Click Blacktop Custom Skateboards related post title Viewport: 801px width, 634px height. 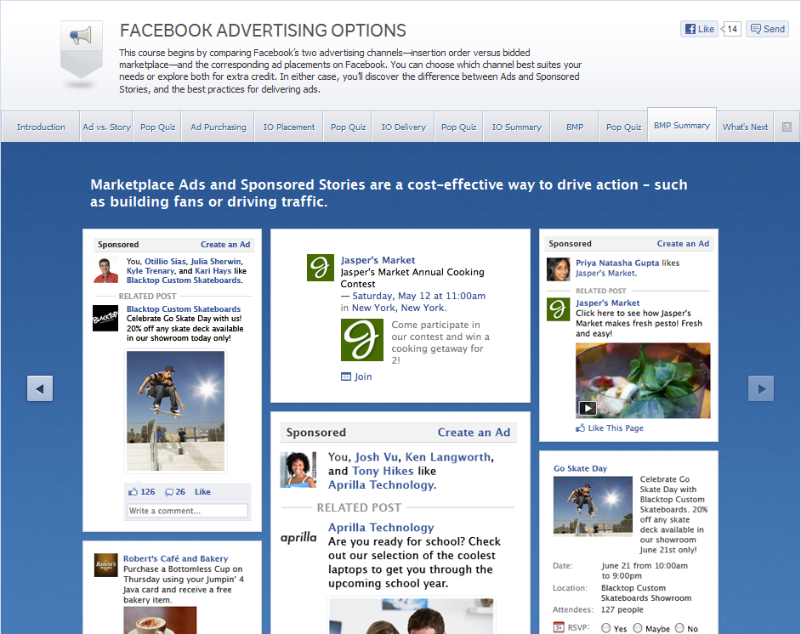pyautogui.click(x=184, y=309)
